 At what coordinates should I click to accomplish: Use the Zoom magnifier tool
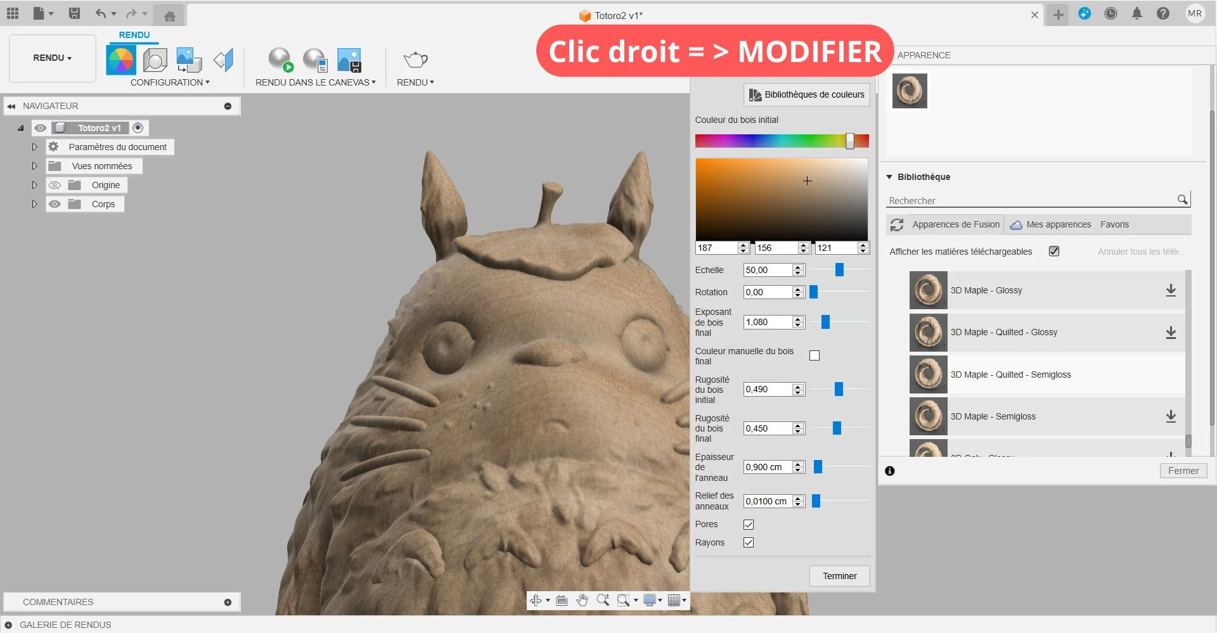tap(603, 600)
